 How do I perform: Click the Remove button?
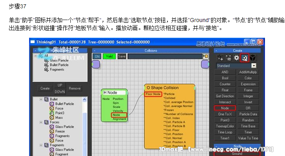[x=75, y=88]
